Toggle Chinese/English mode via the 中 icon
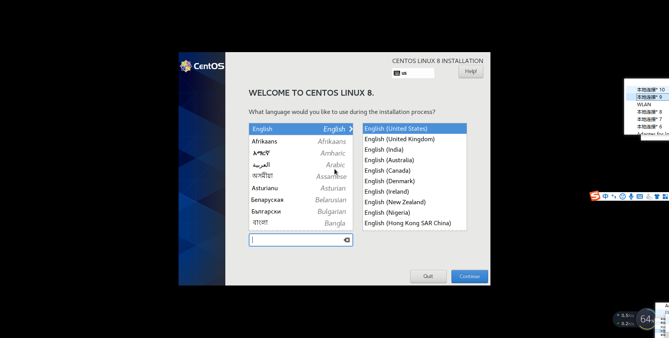The image size is (669, 338). pyautogui.click(x=605, y=196)
